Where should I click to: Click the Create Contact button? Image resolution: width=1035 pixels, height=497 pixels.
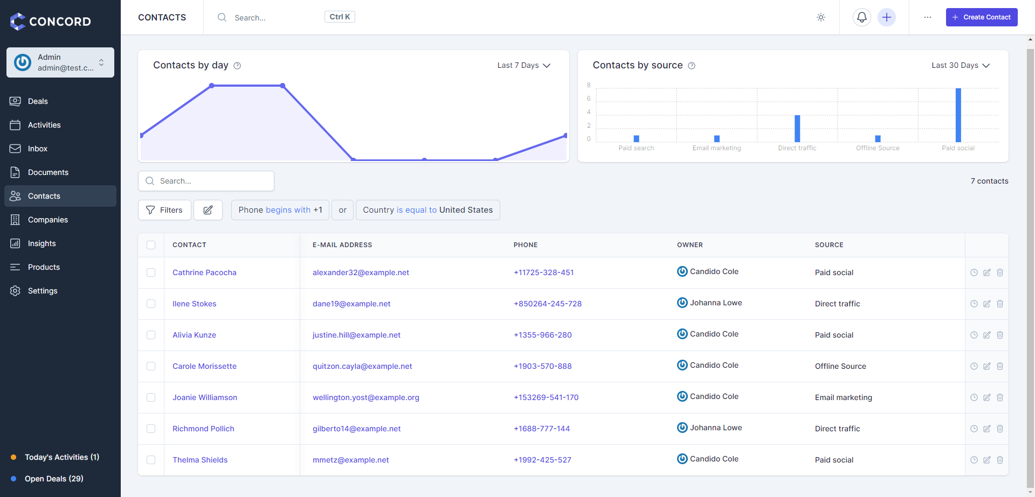pos(982,17)
